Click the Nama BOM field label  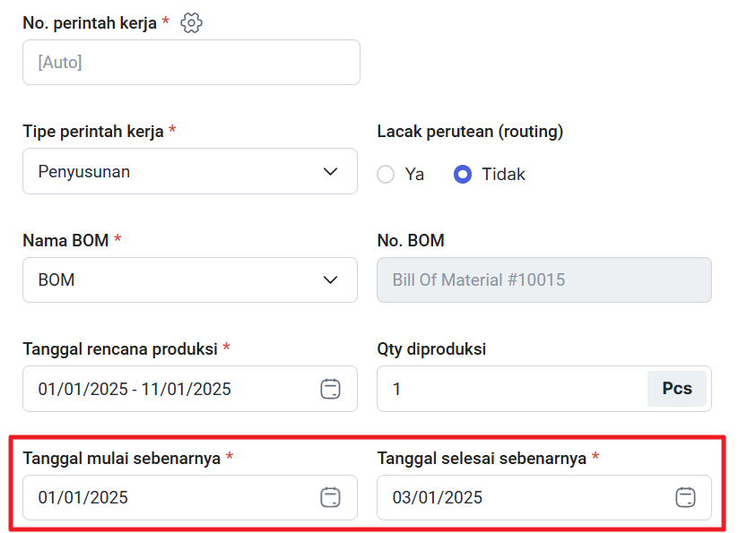[x=65, y=240]
